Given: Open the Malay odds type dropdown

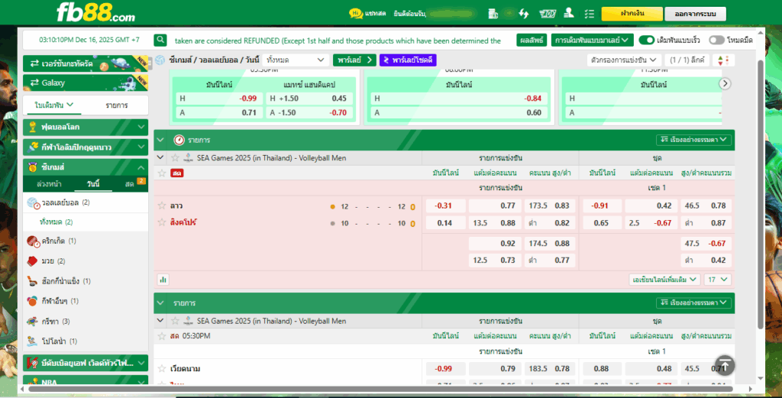Looking at the screenshot, I should coord(592,40).
